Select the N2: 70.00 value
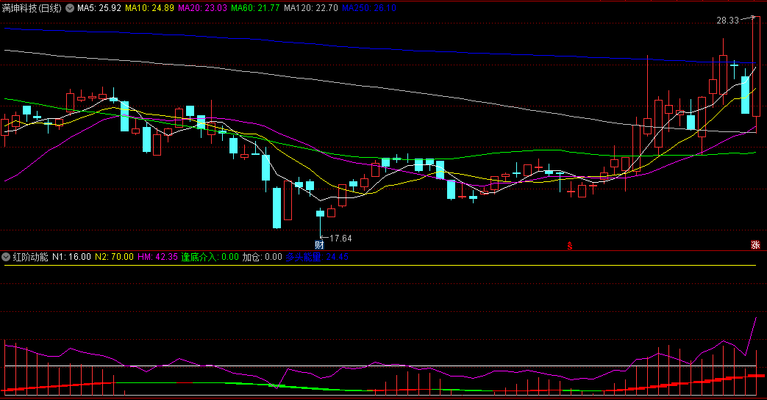 [114, 257]
